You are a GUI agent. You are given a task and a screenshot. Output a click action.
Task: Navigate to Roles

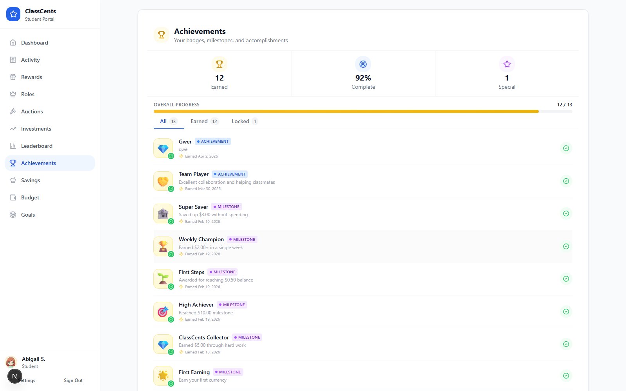(x=50, y=94)
